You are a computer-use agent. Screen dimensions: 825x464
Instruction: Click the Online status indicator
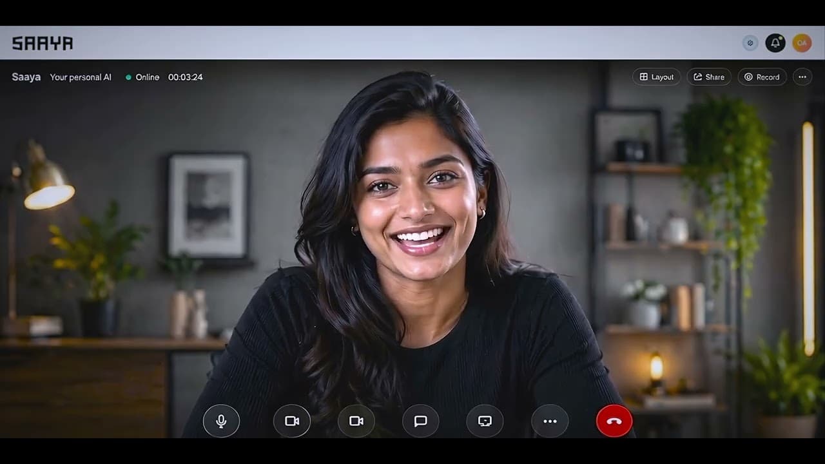point(142,77)
